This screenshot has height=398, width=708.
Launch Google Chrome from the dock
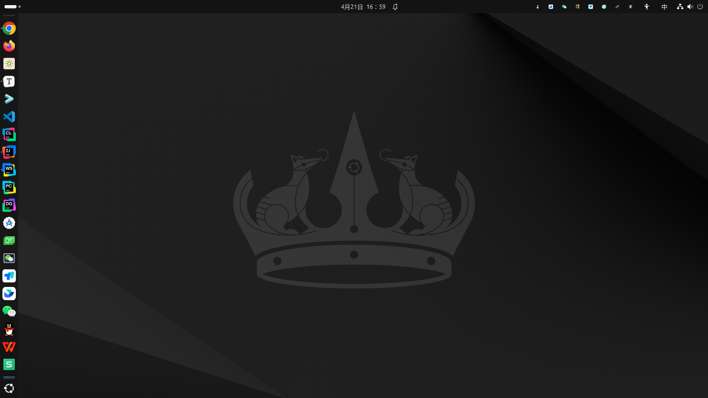[9, 28]
